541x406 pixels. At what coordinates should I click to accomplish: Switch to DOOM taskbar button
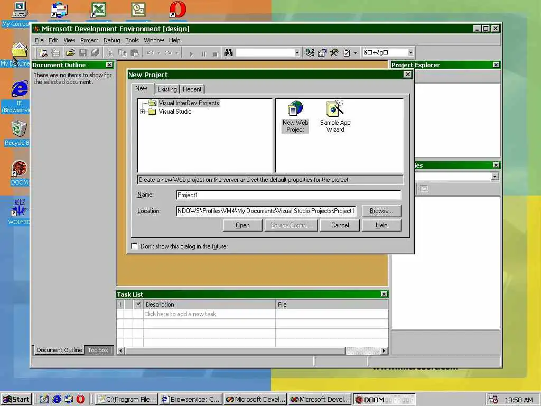click(384, 400)
